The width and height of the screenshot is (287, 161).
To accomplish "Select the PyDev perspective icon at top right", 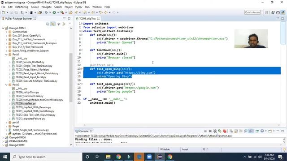I will pos(283,13).
